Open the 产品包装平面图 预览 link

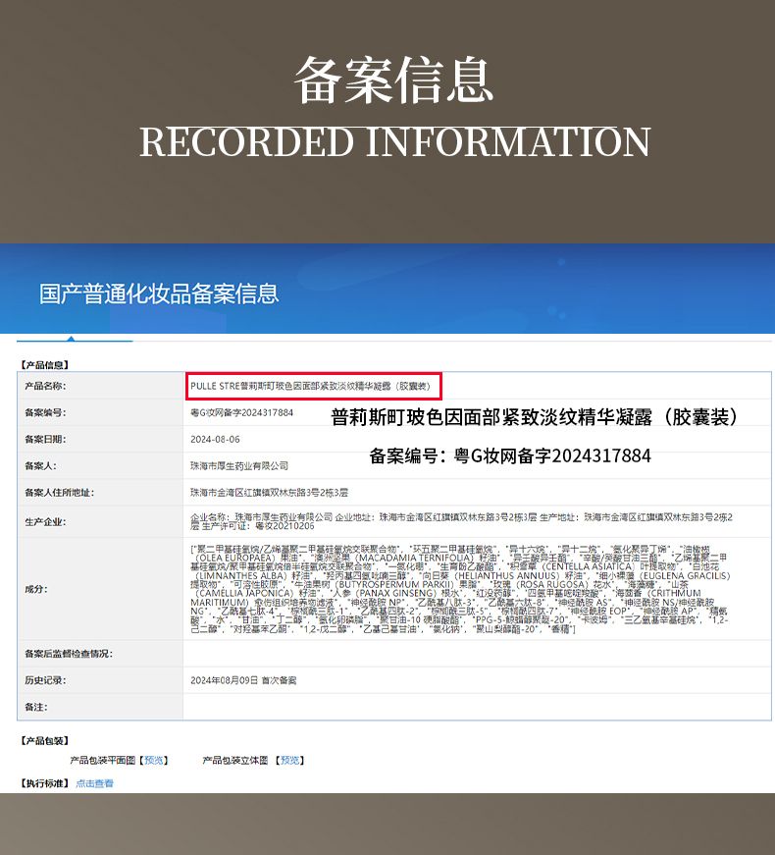pos(155,760)
